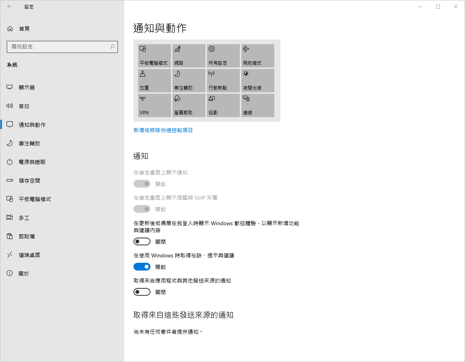Click the 取得來自這些發送來源的通知 heading
The width and height of the screenshot is (465, 362).
tap(183, 315)
